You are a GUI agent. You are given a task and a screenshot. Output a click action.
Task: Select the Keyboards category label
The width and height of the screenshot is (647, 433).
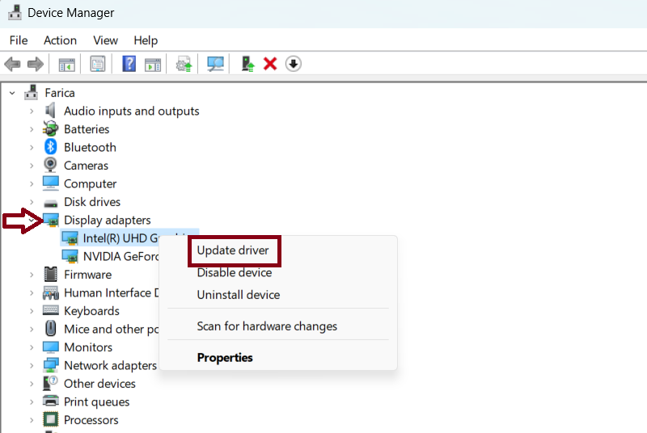(x=91, y=311)
